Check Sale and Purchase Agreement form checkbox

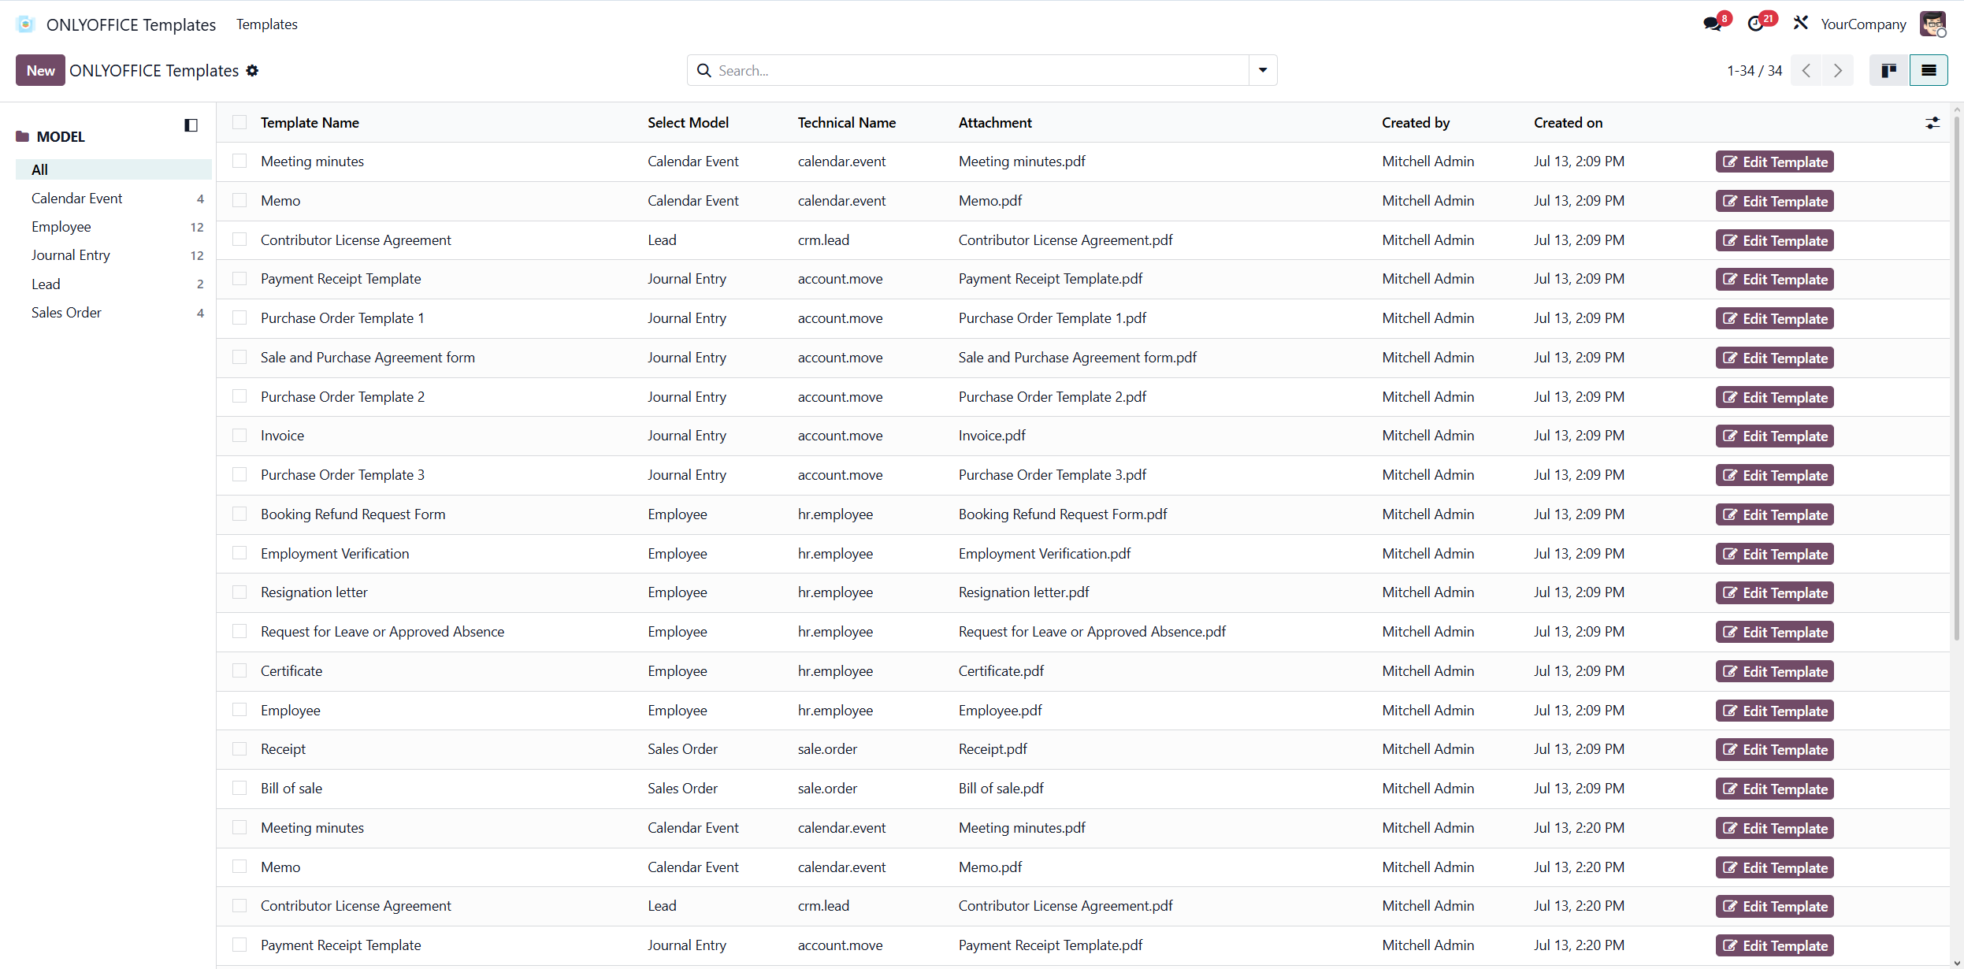[x=239, y=357]
